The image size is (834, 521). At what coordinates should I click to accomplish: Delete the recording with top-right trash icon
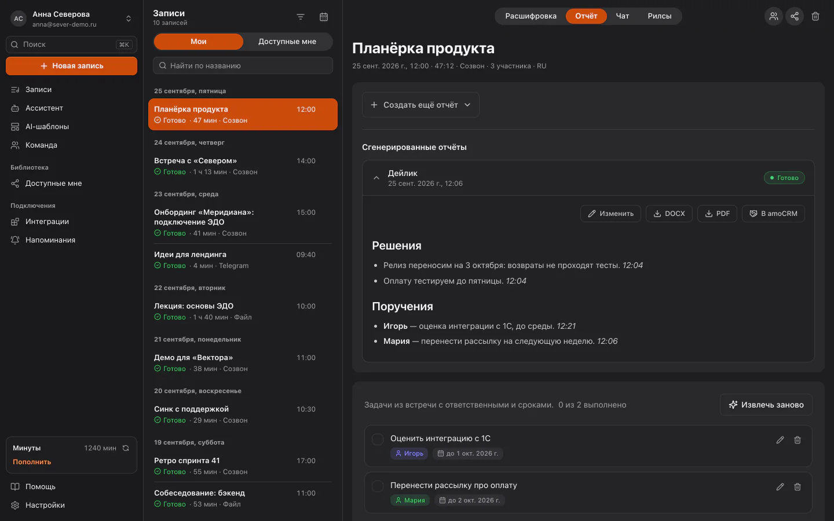(x=815, y=16)
